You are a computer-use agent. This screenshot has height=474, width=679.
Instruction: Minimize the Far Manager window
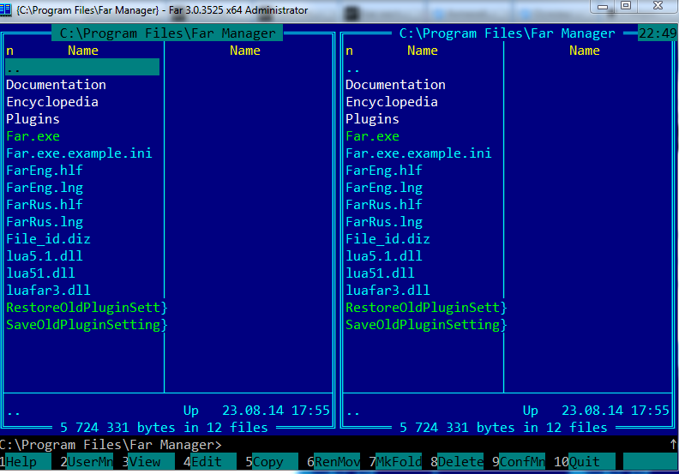pos(603,6)
